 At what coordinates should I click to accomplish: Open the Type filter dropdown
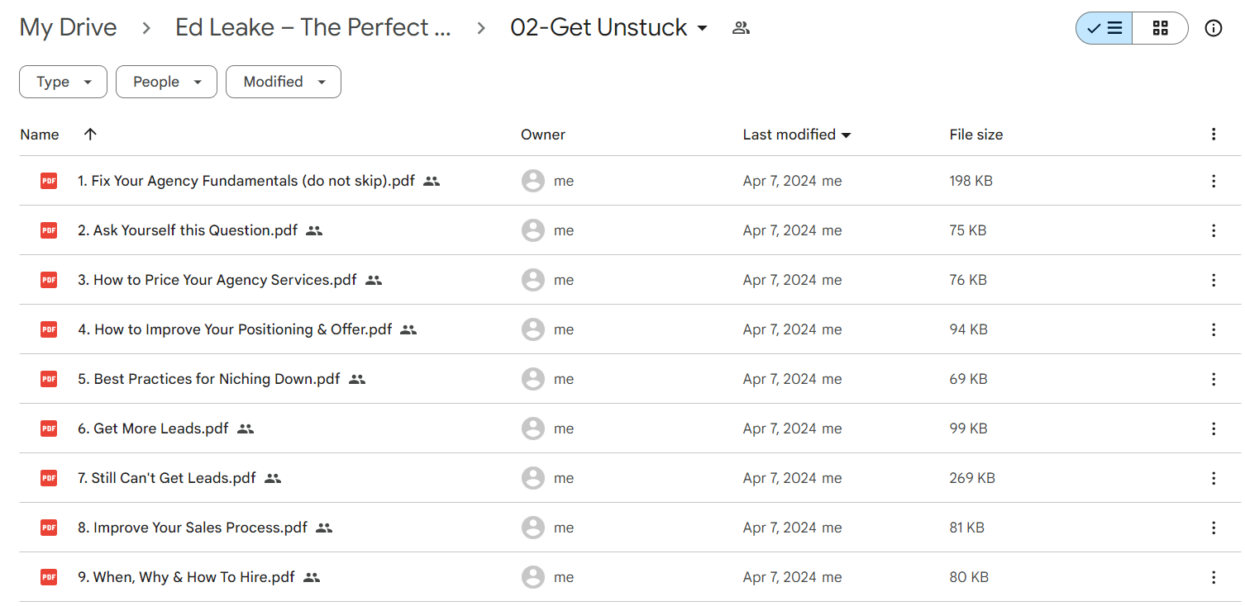point(63,82)
